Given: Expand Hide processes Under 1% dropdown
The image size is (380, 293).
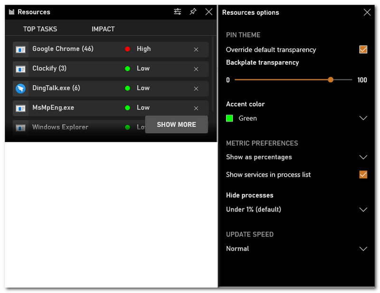Looking at the screenshot, I should [363, 209].
